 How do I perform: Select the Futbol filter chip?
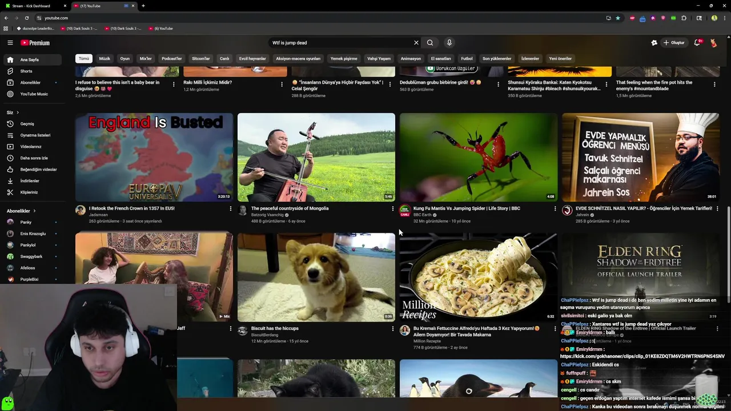point(467,58)
